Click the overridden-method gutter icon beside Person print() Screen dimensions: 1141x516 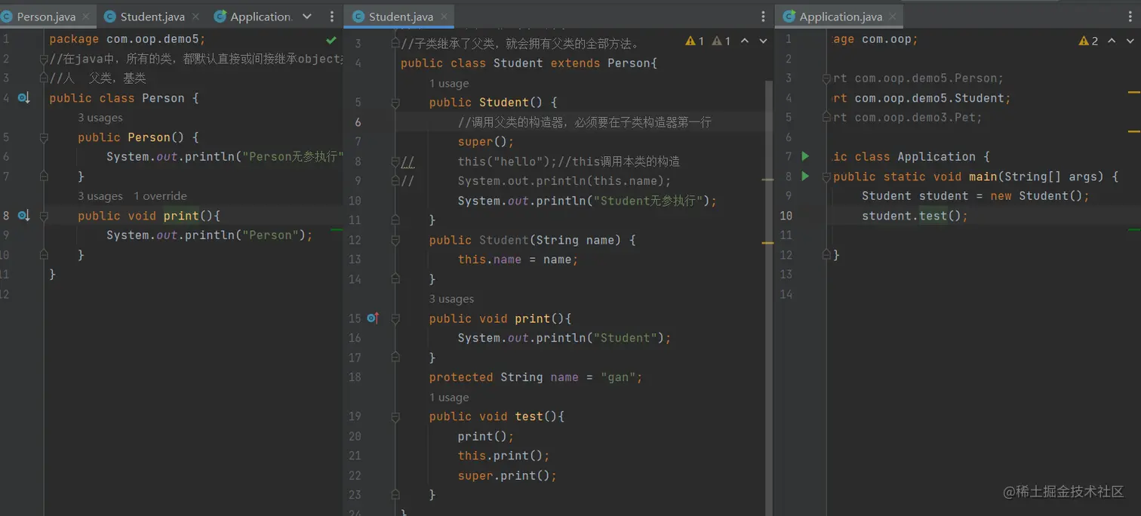[x=23, y=216]
